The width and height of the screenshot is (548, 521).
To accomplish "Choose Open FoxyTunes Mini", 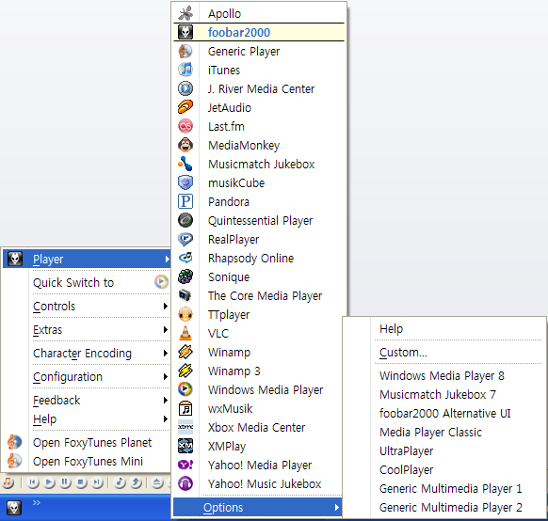I will [87, 461].
